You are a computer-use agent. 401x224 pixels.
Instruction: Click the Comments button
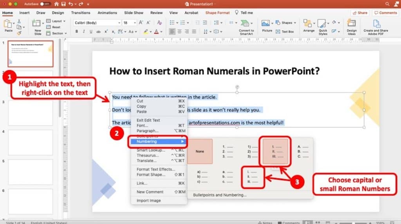[386, 13]
